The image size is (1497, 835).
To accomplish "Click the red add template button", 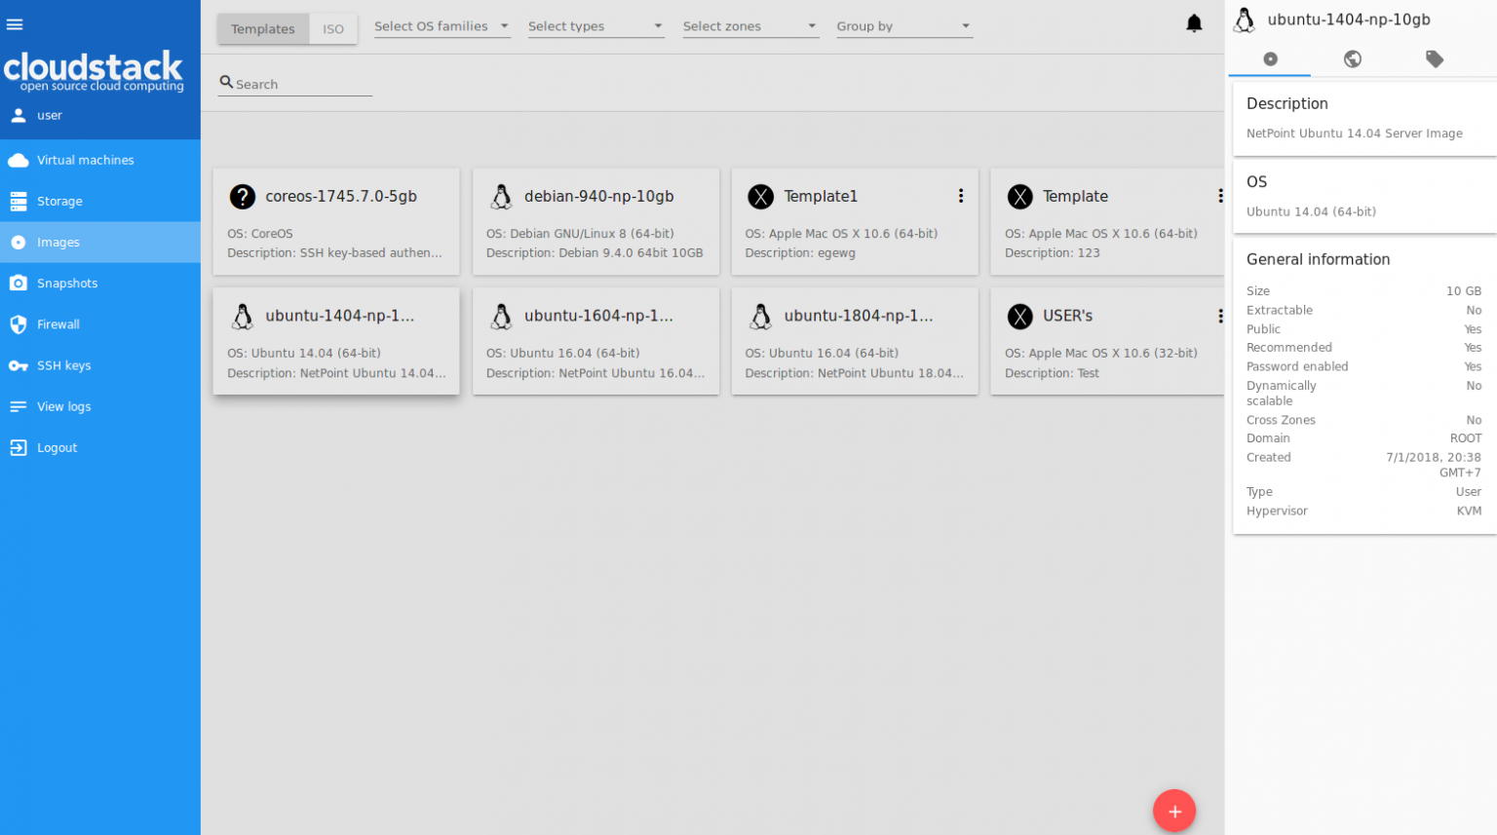I will pyautogui.click(x=1173, y=810).
